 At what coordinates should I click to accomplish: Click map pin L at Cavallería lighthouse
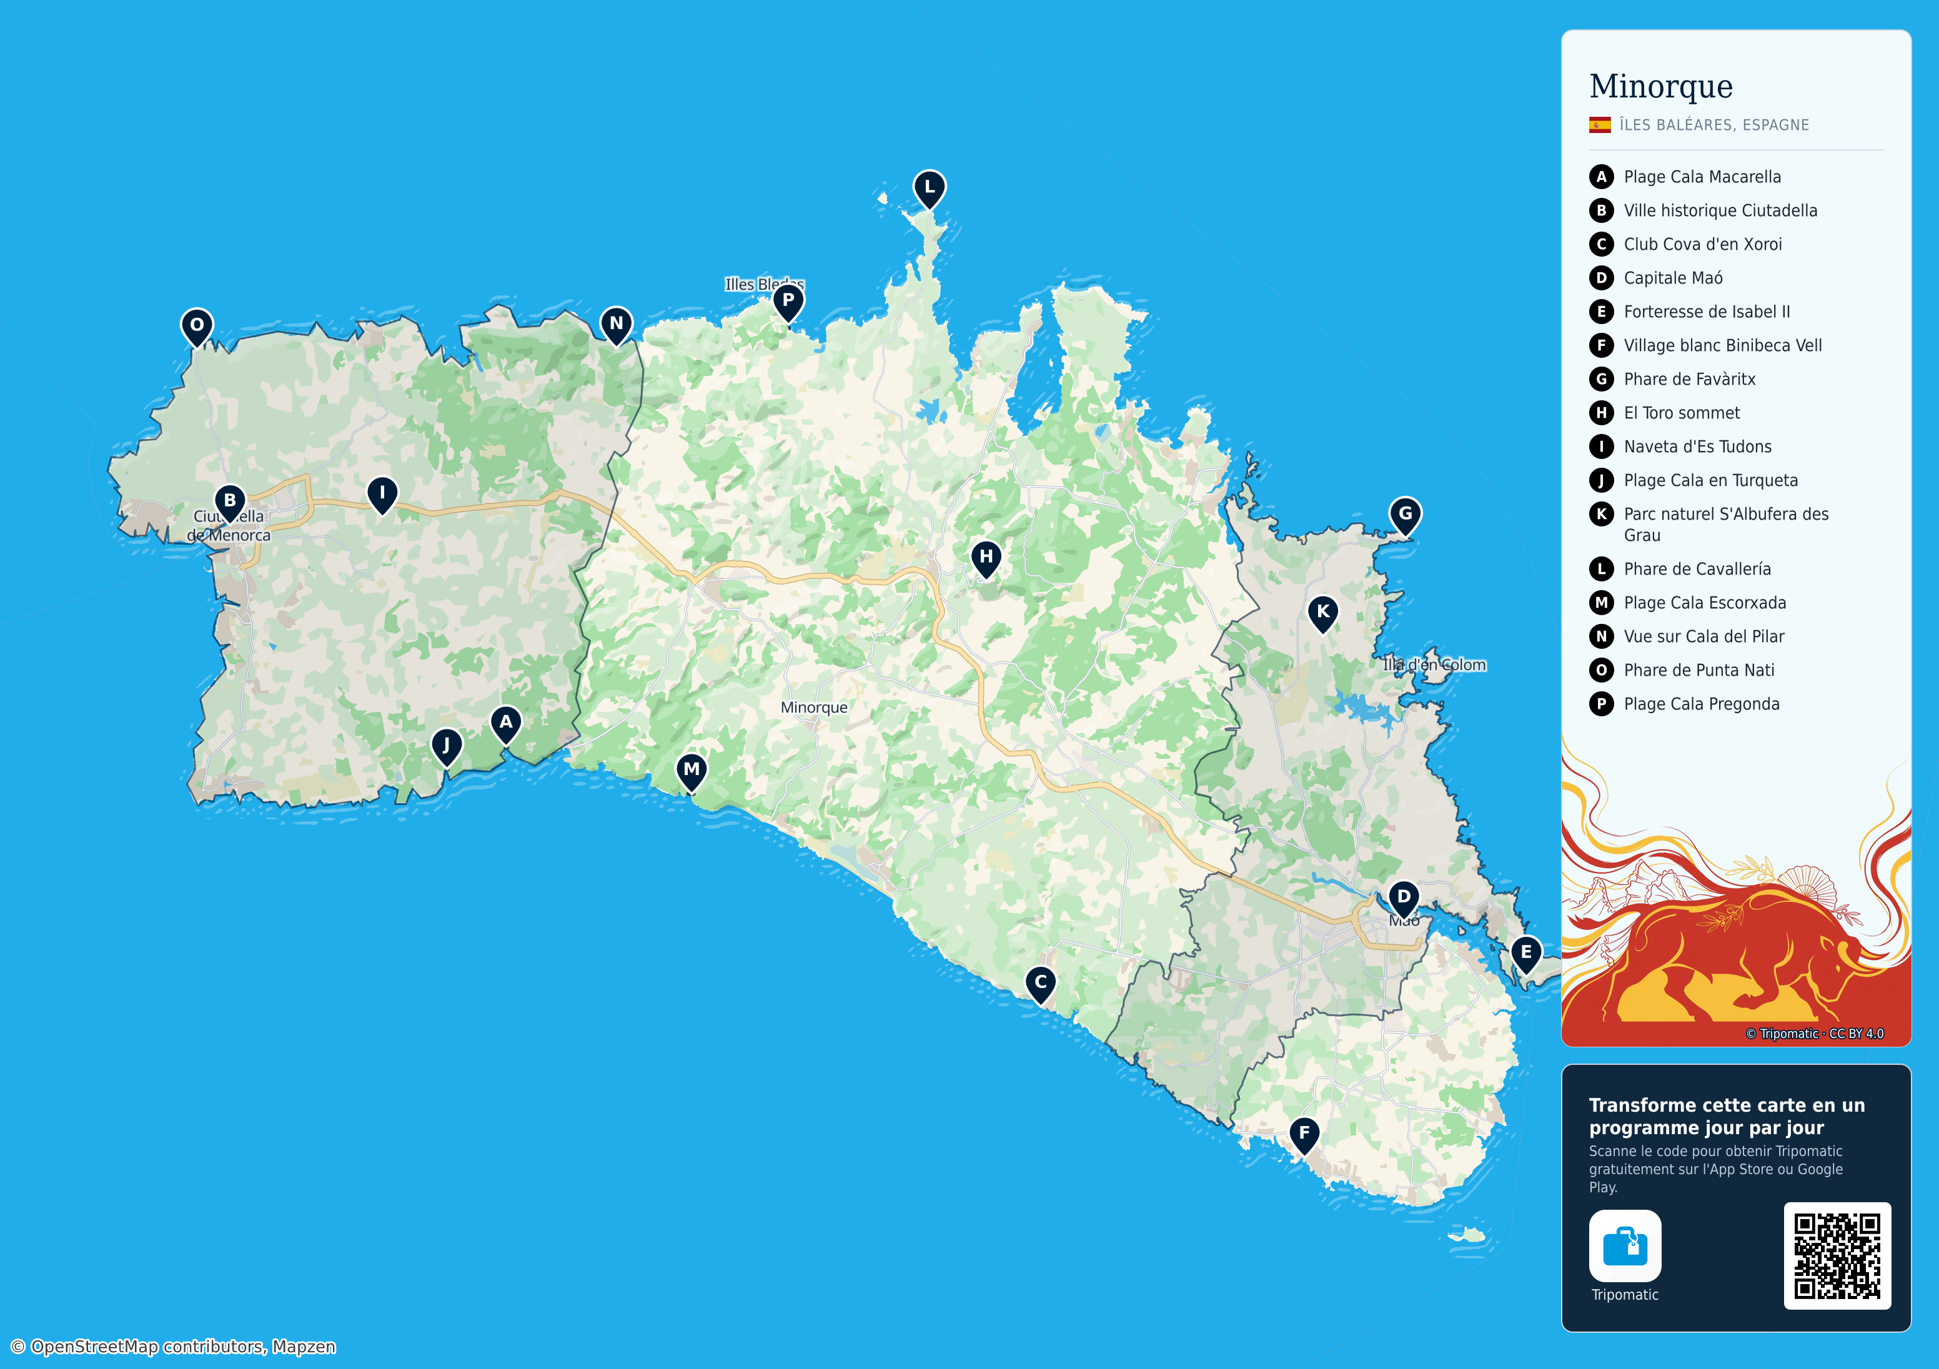[929, 189]
